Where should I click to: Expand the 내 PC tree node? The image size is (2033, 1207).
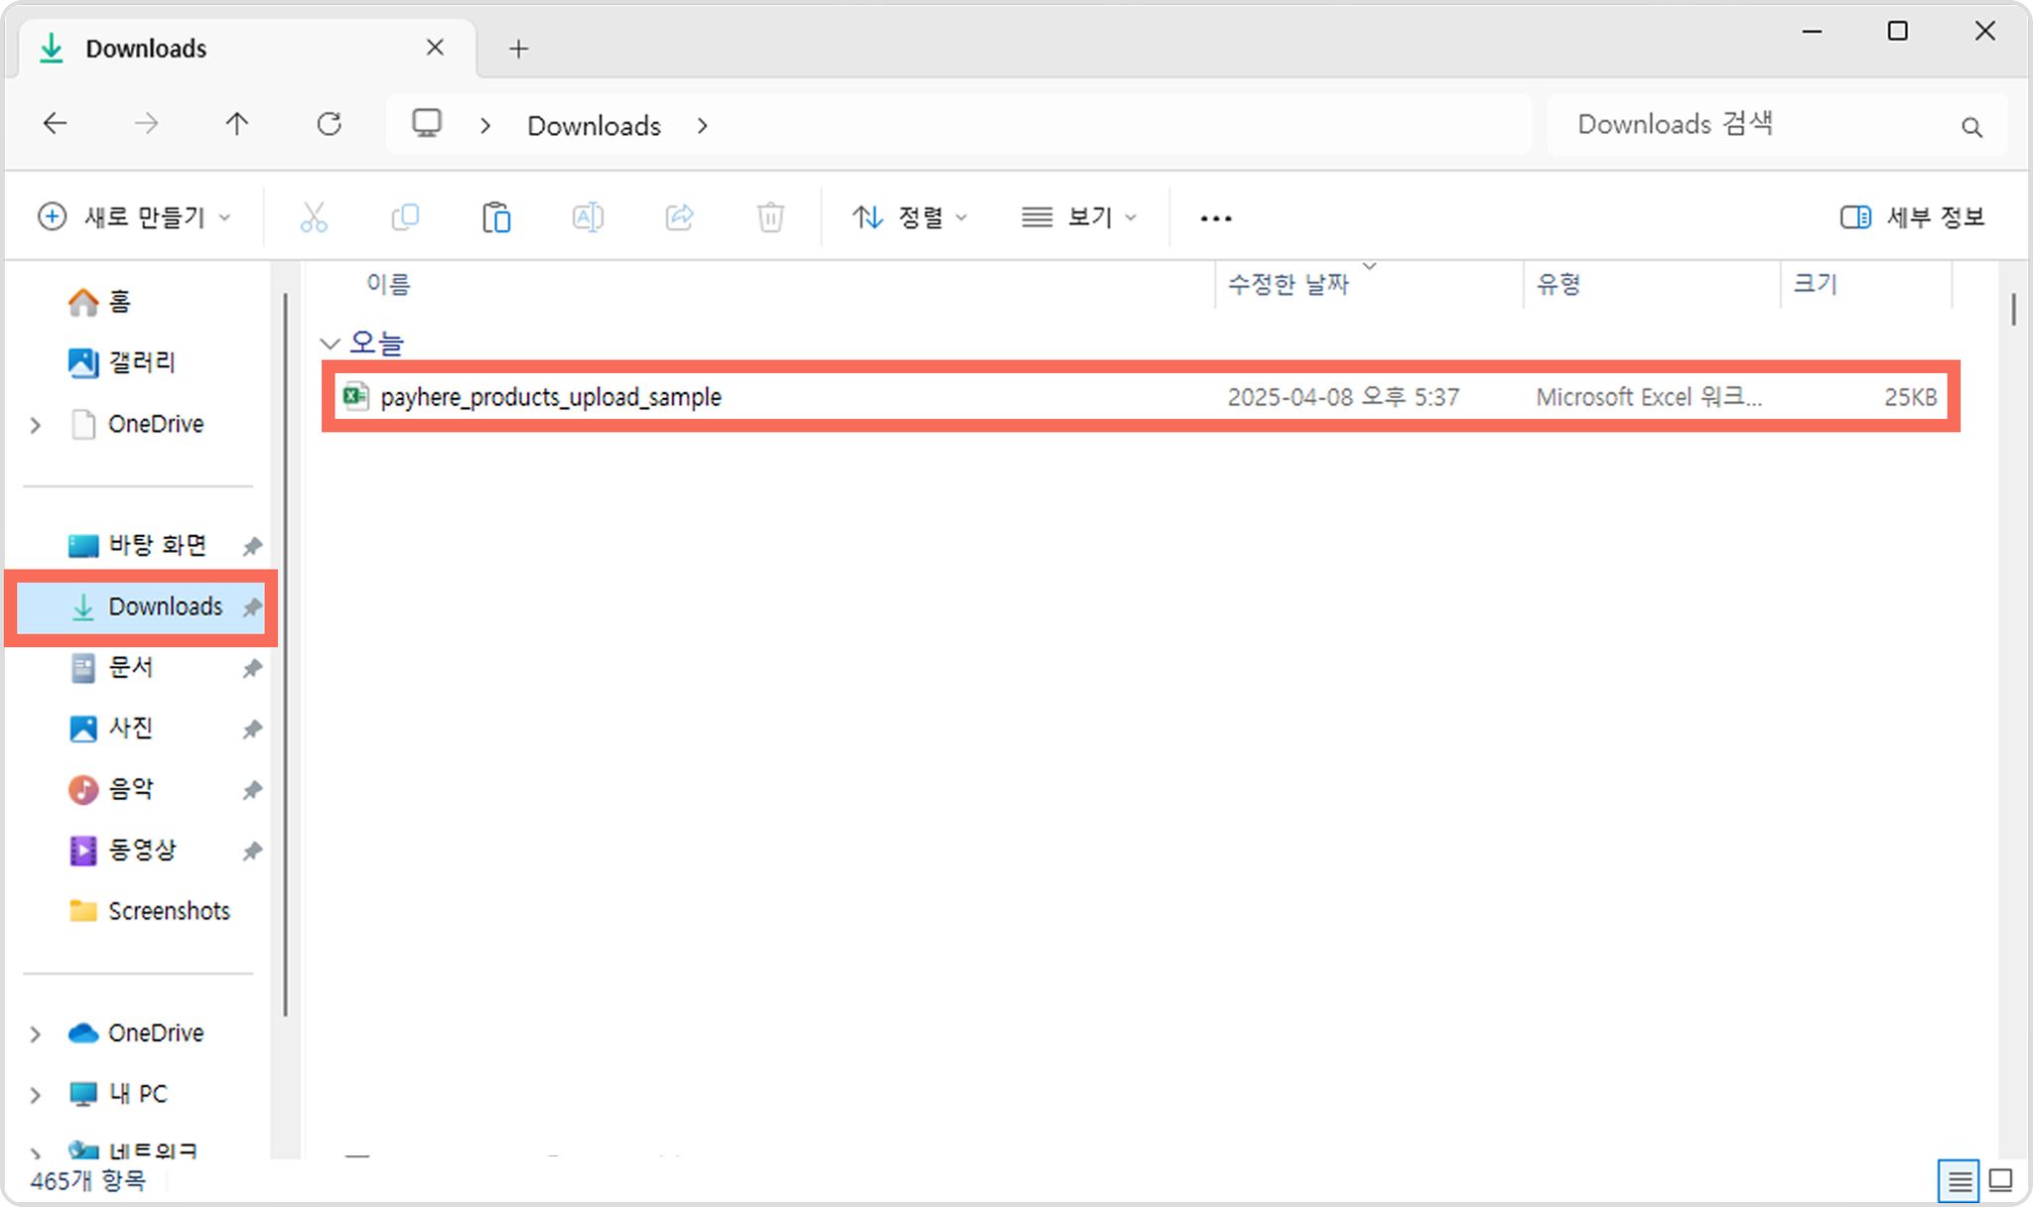click(x=36, y=1095)
